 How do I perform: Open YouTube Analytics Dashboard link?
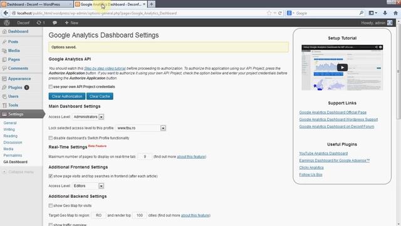click(323, 153)
